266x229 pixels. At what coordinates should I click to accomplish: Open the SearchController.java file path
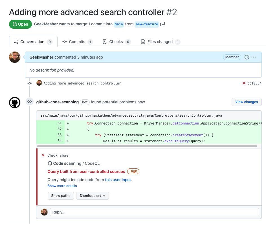coord(131,115)
